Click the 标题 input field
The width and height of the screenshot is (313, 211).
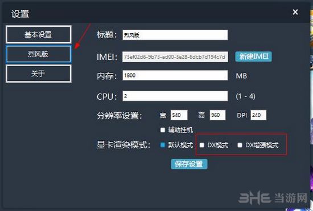tap(175, 35)
